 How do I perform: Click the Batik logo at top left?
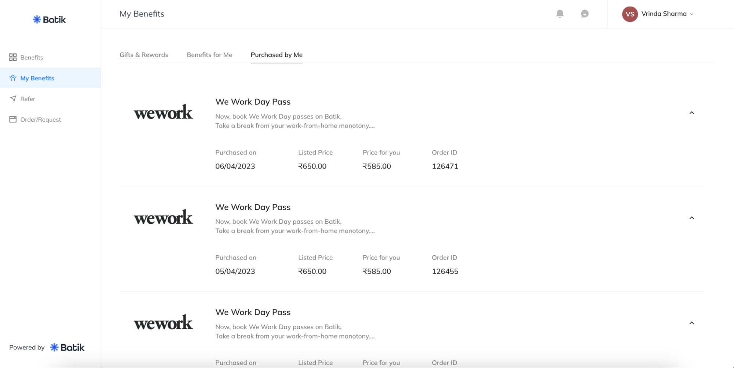(49, 19)
